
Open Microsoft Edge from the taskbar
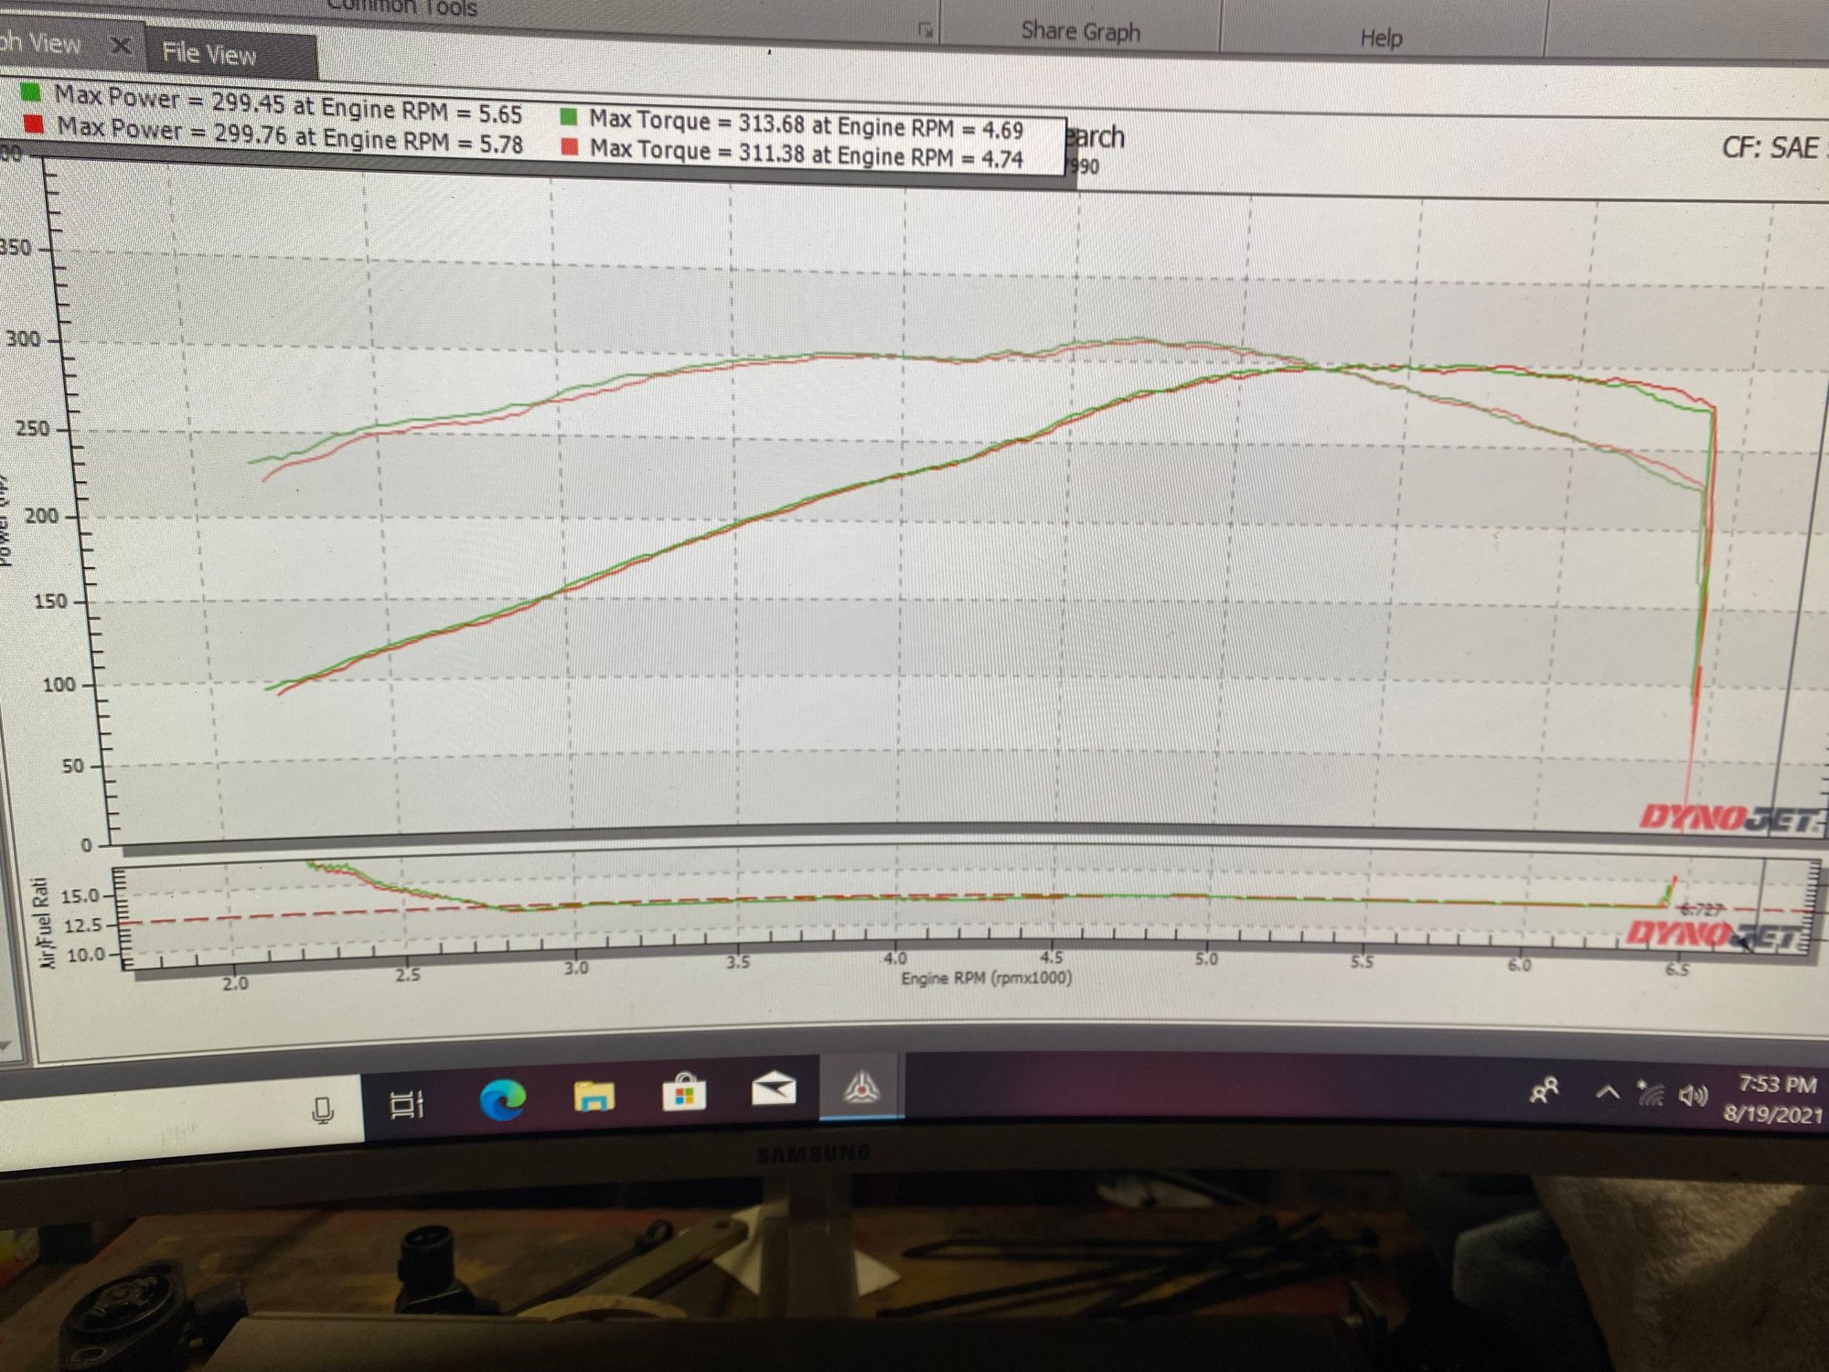(502, 1099)
